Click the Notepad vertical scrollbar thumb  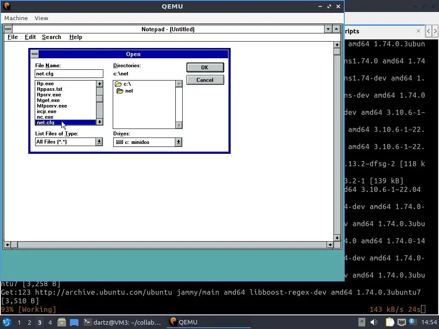pos(337,51)
